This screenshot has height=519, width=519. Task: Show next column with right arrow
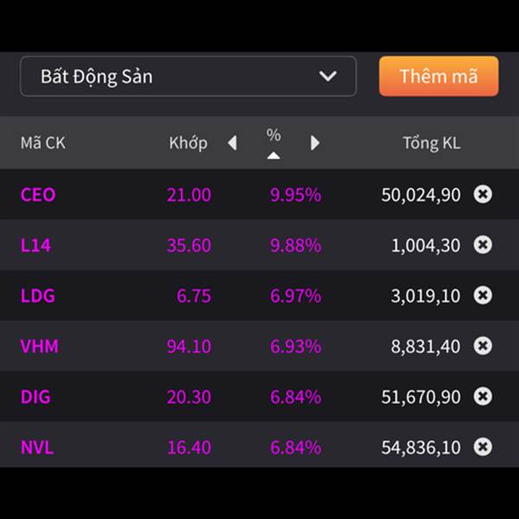(315, 143)
